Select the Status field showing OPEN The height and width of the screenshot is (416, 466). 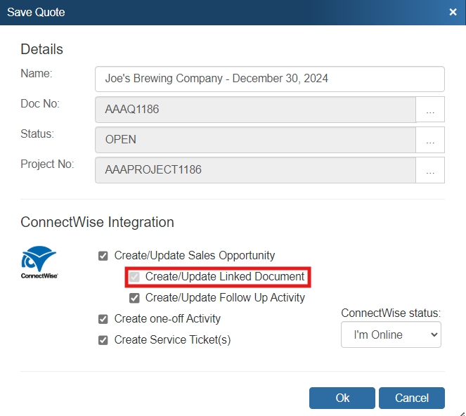(x=255, y=140)
